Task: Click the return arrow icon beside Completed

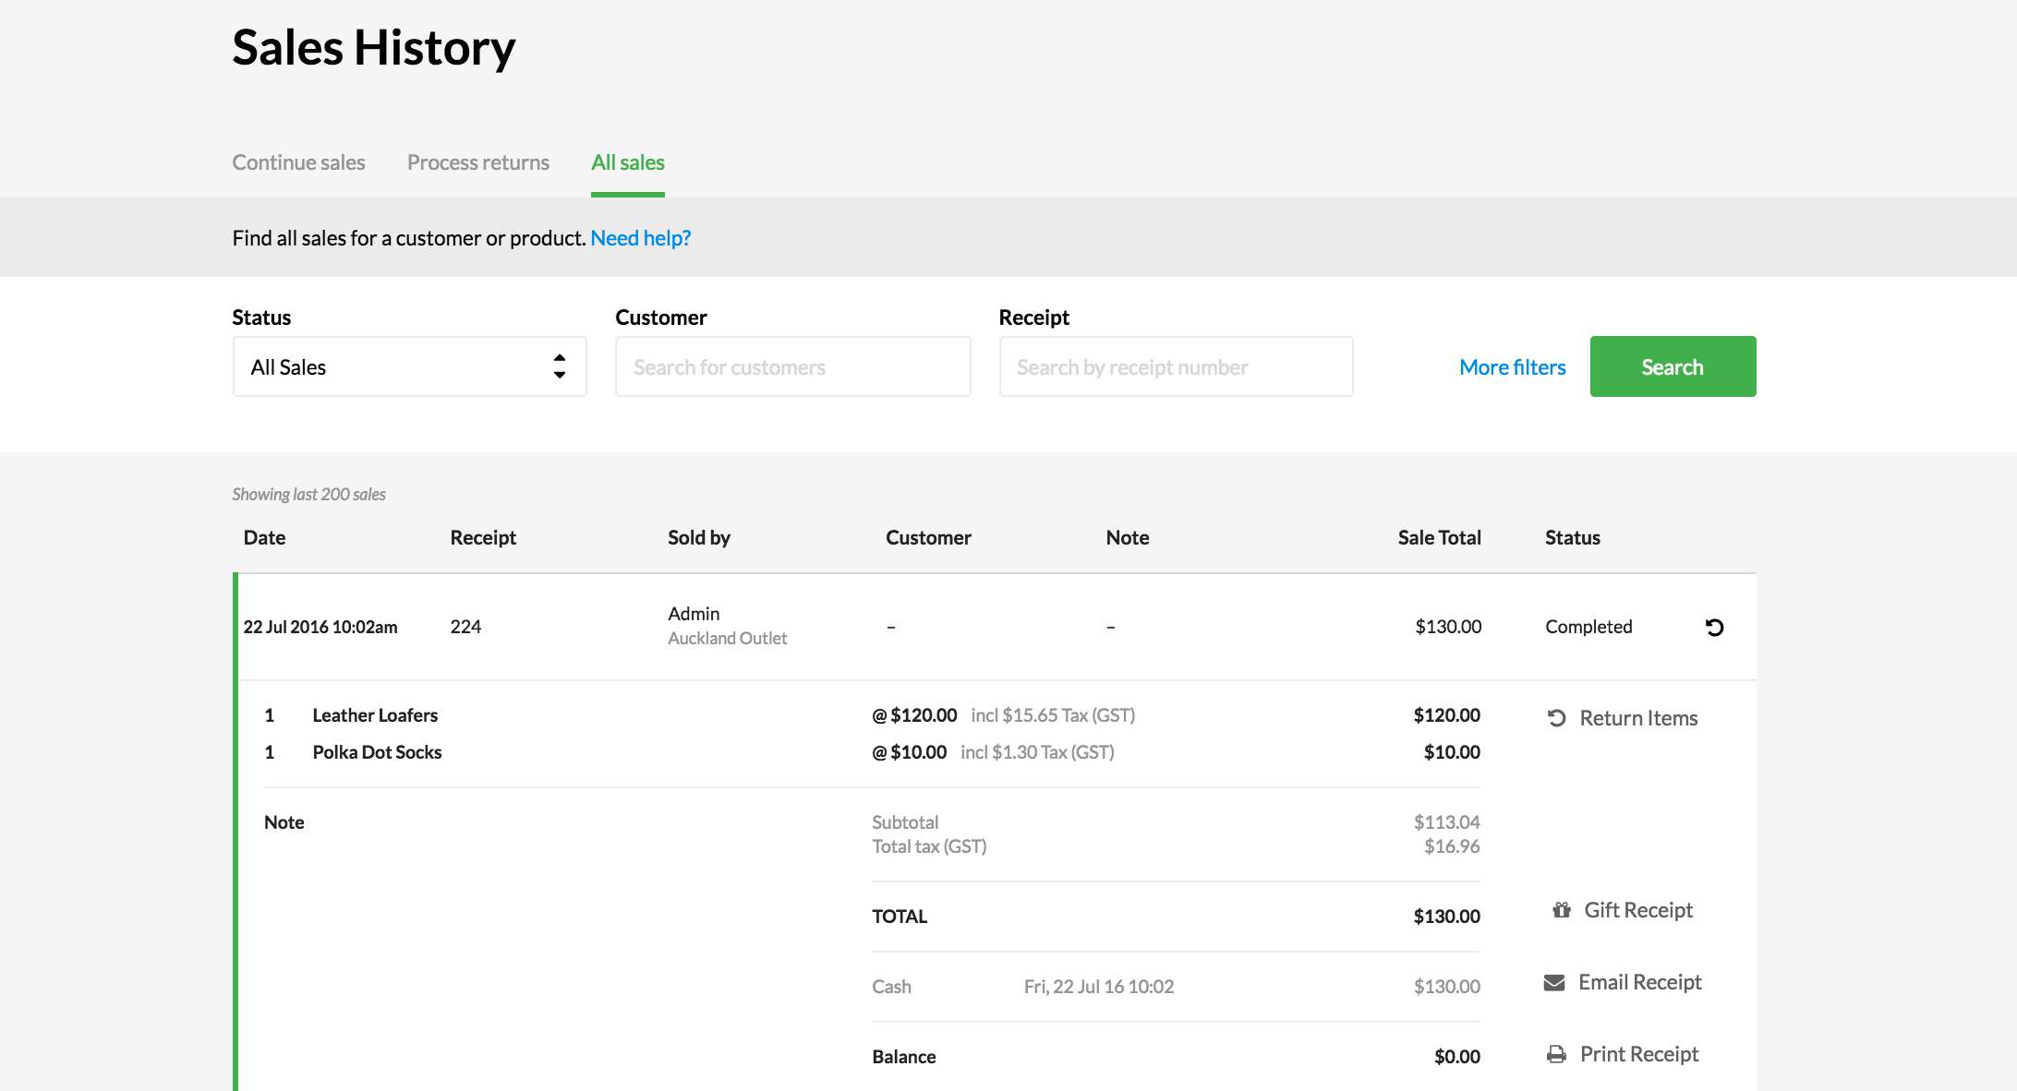Action: (1714, 628)
